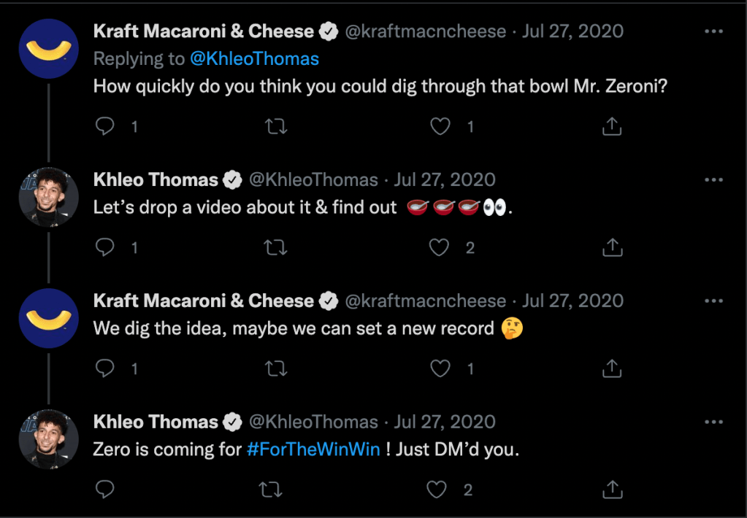
Task: Open more options on Kraft's first tweet
Action: point(713,32)
